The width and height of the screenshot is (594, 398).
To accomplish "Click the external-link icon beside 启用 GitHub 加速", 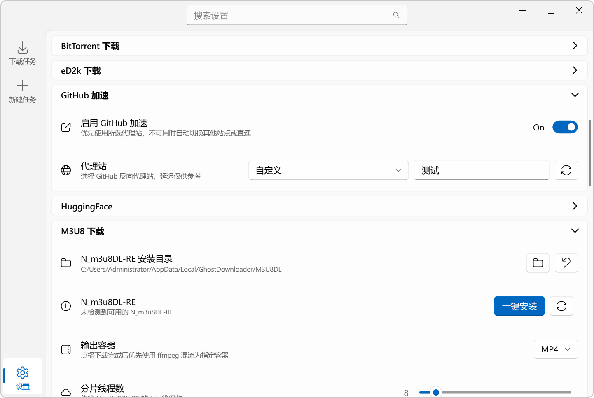I will (66, 128).
